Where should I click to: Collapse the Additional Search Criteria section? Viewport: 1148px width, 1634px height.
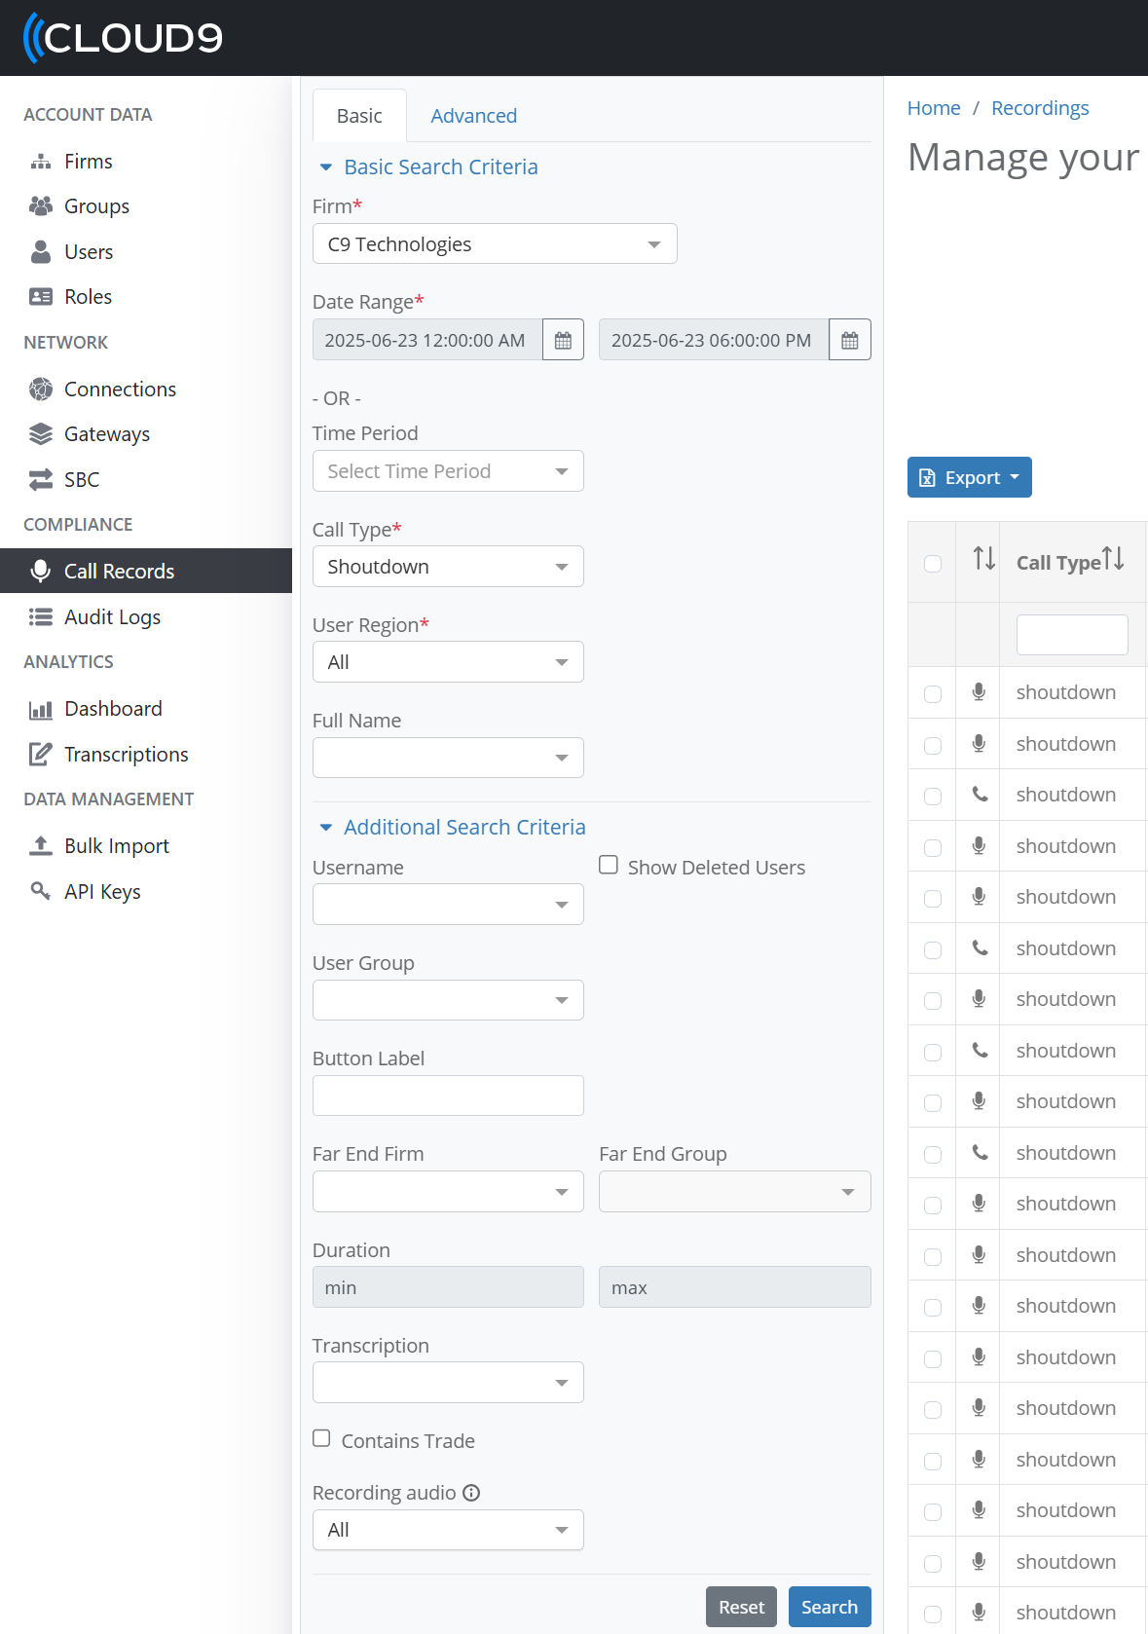tap(453, 827)
